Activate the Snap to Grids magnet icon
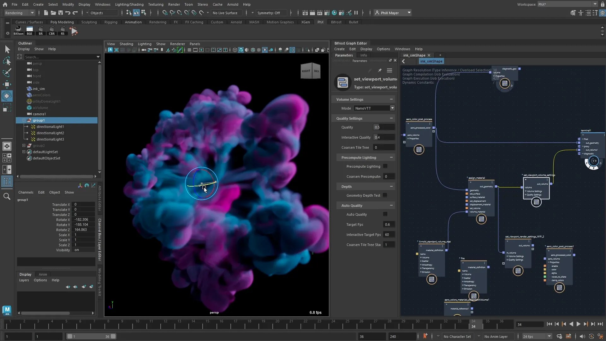 (x=165, y=13)
